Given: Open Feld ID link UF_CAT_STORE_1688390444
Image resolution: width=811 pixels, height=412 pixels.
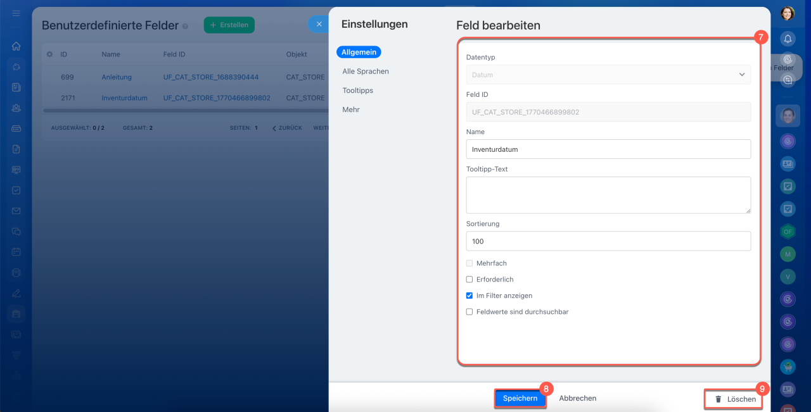Looking at the screenshot, I should (x=211, y=77).
